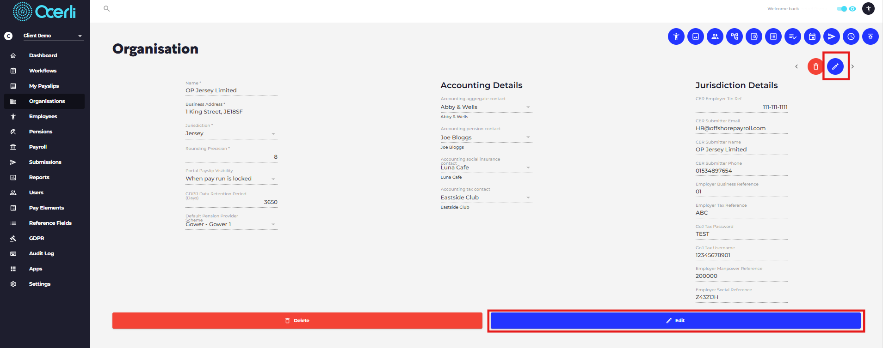Open Payroll in the sidebar
This screenshot has height=348, width=883.
38,147
